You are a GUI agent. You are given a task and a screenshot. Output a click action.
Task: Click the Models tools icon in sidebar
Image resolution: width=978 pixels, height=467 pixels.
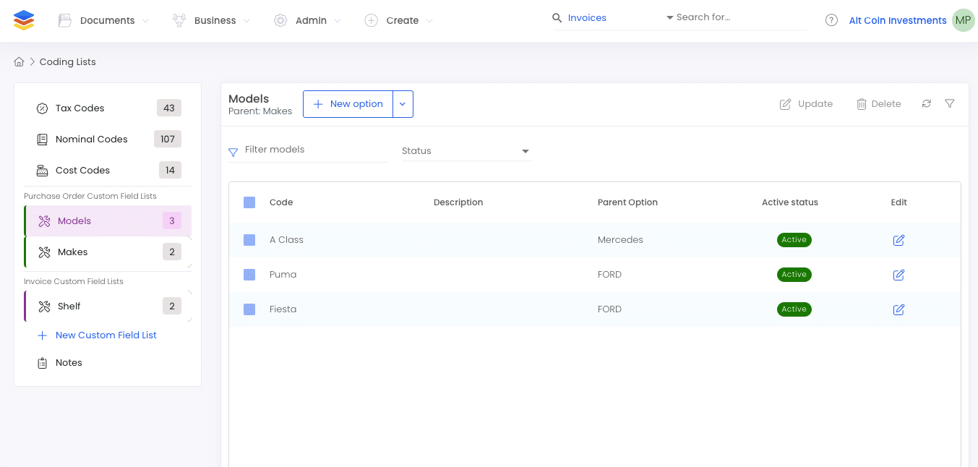click(45, 221)
